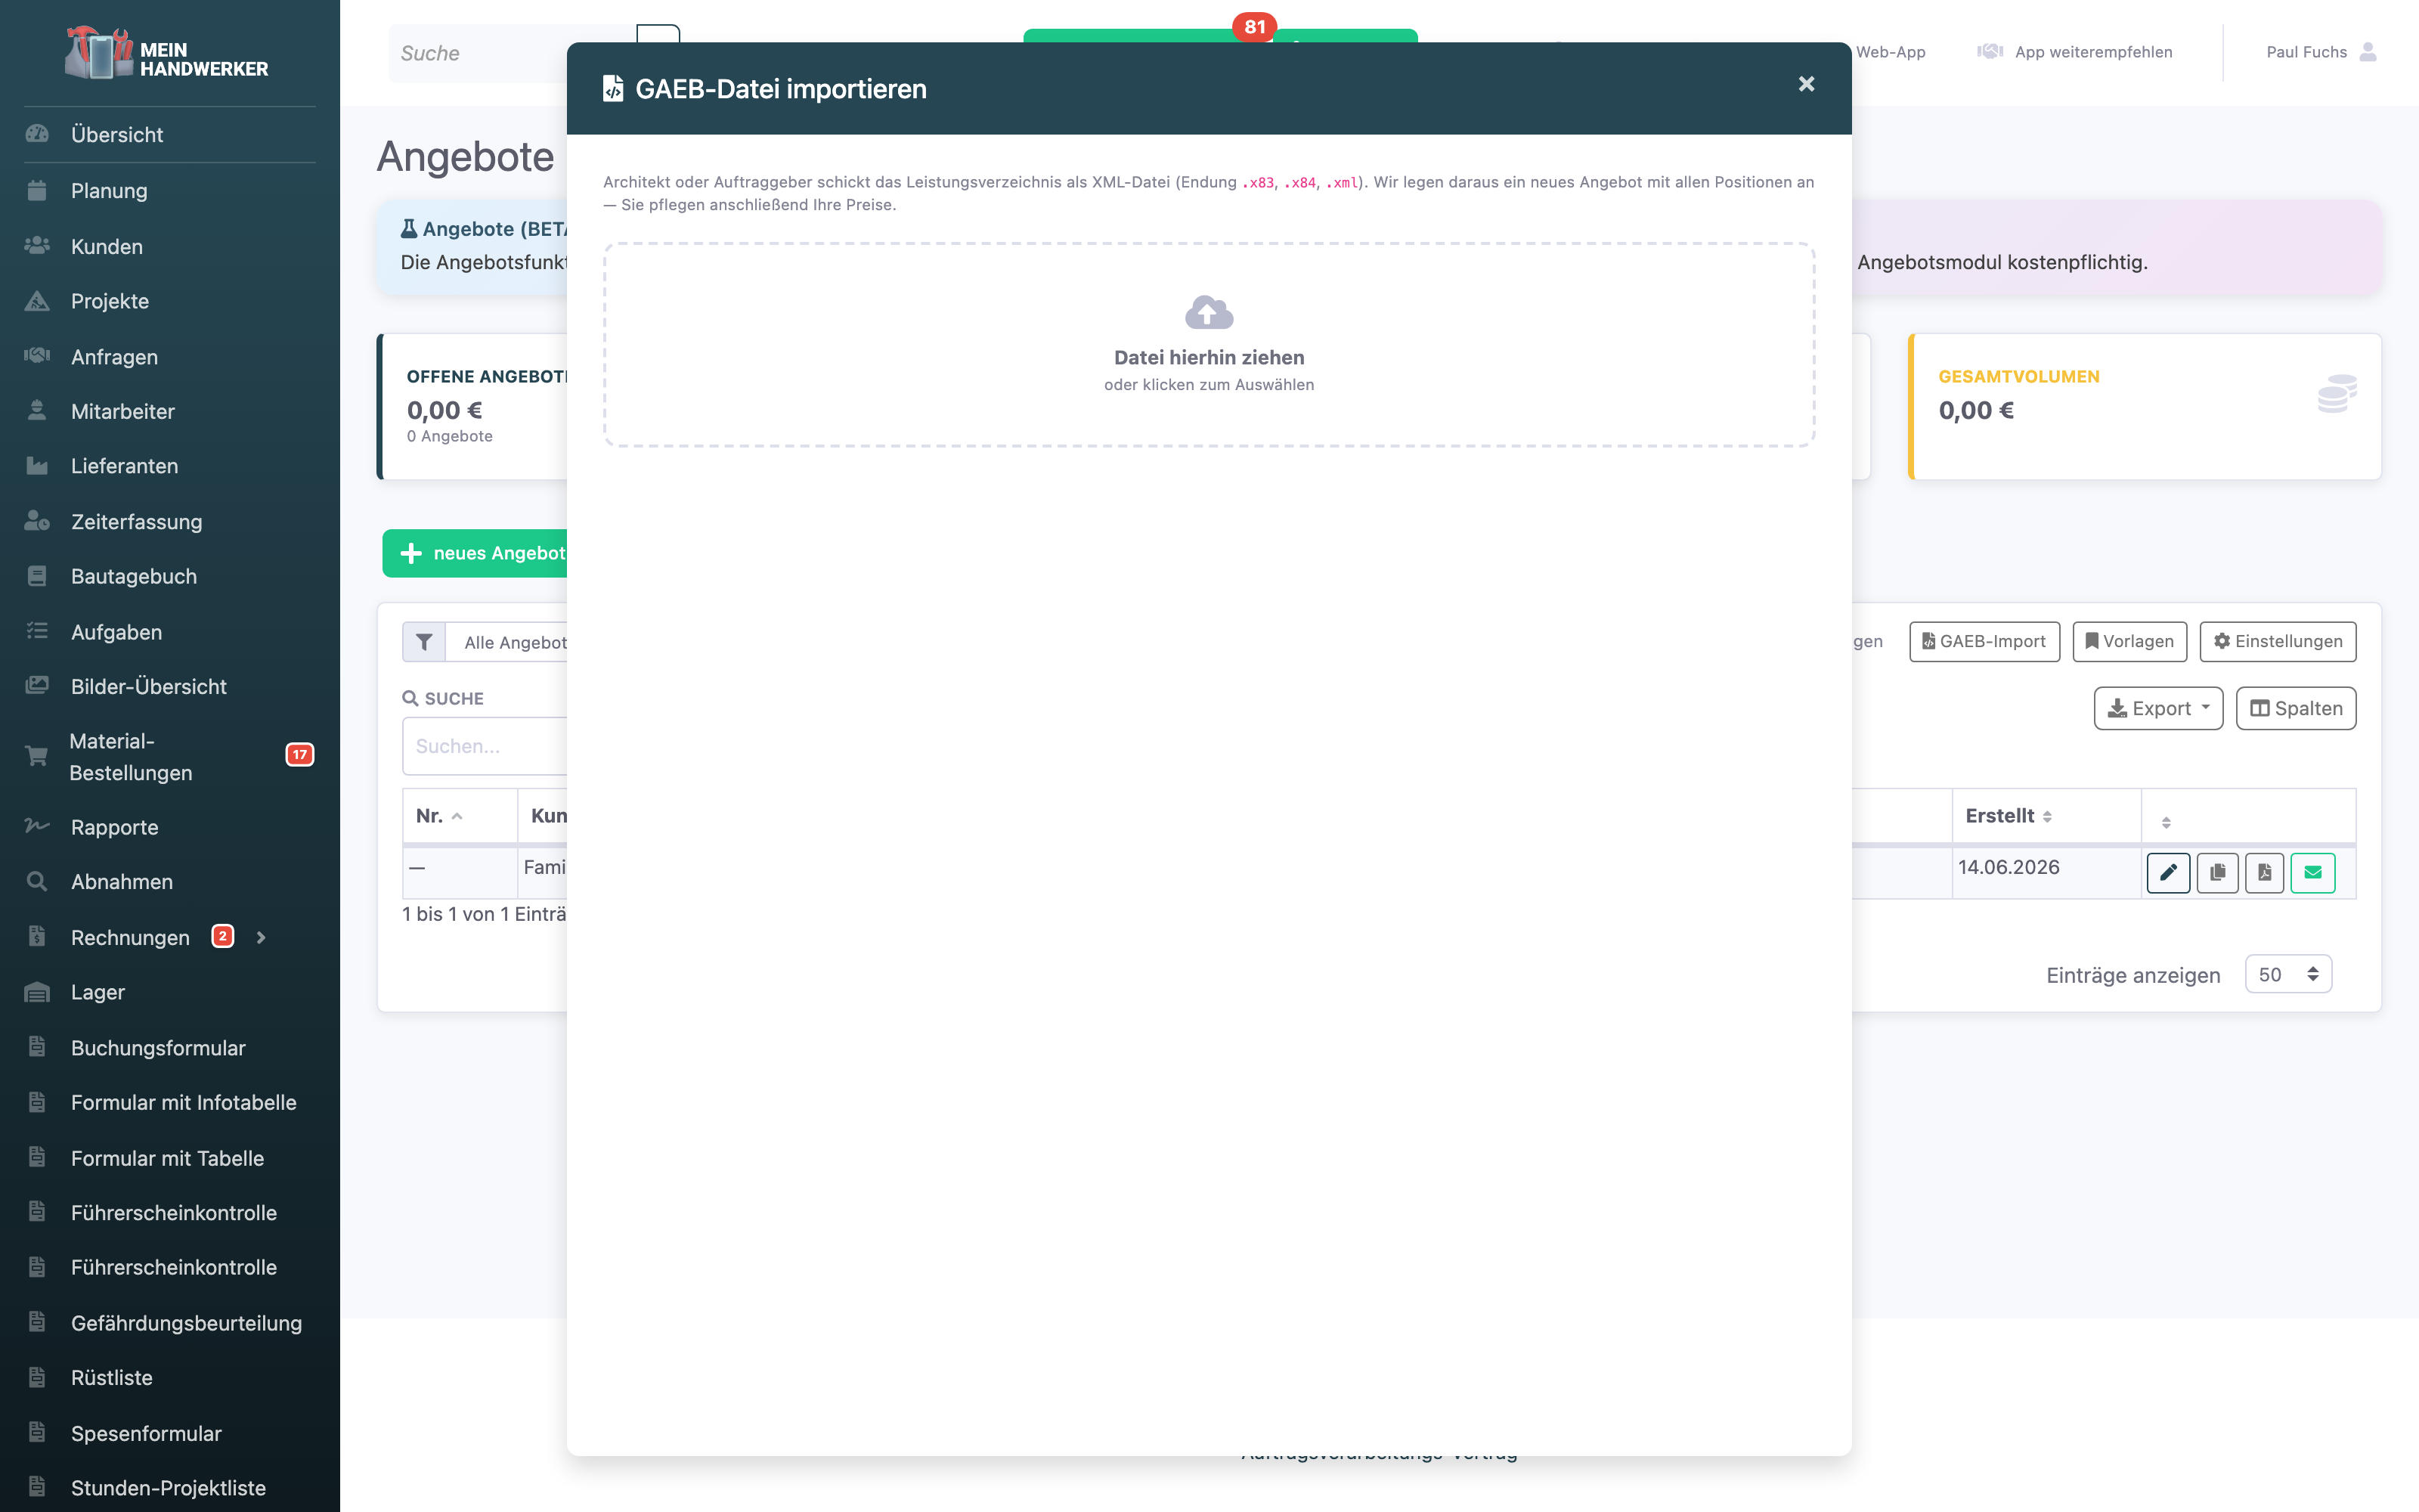Click the GAEB file icon in dialog header
Screen dimensions: 2419x1512
point(613,88)
